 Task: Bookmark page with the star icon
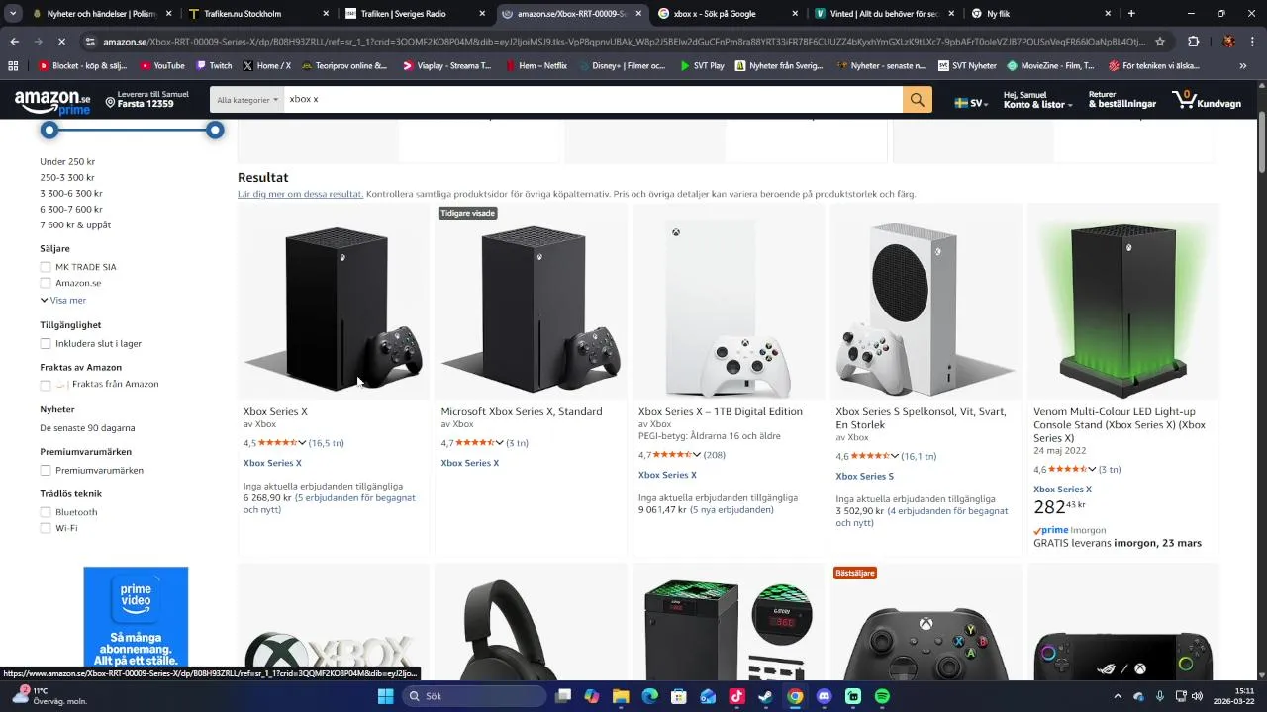pos(1160,42)
